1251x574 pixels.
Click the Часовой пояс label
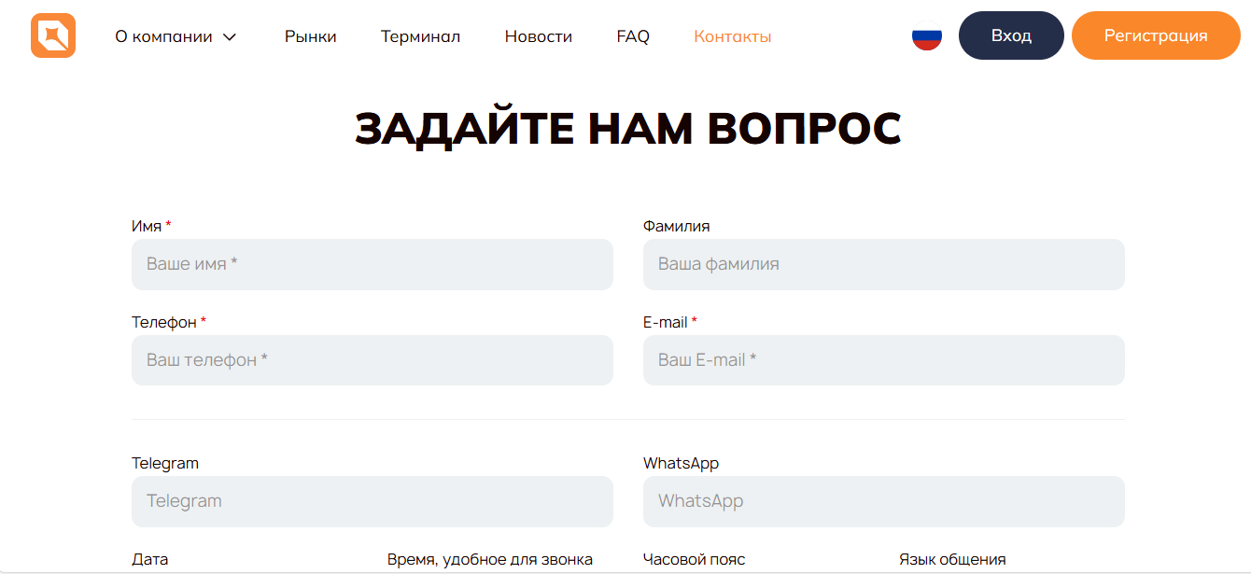click(695, 560)
